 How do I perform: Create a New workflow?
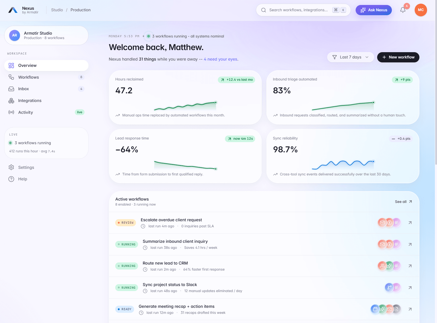pyautogui.click(x=398, y=57)
